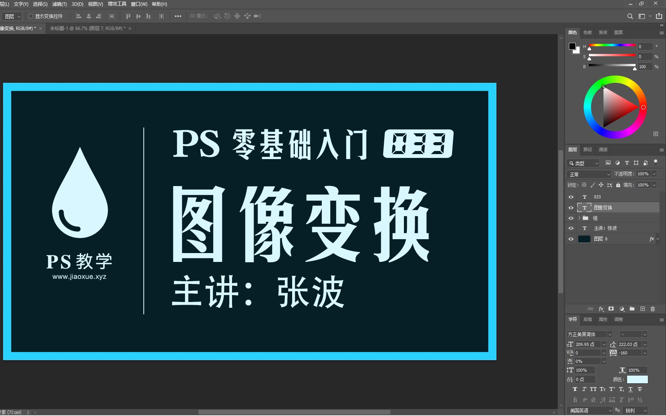
Task: Toggle layer filtering switch on
Action: (x=656, y=162)
